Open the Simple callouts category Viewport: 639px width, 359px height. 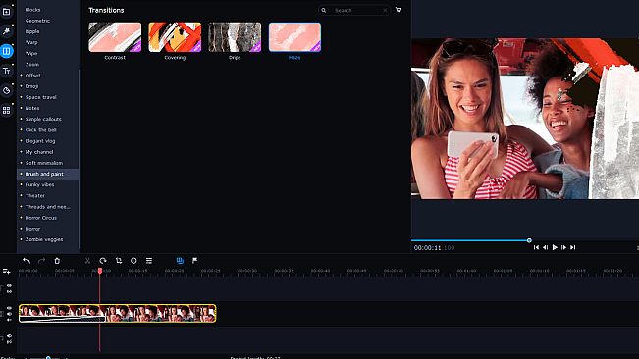point(43,119)
